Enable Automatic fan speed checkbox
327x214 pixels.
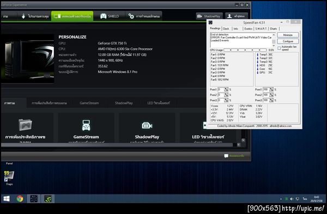[279, 48]
